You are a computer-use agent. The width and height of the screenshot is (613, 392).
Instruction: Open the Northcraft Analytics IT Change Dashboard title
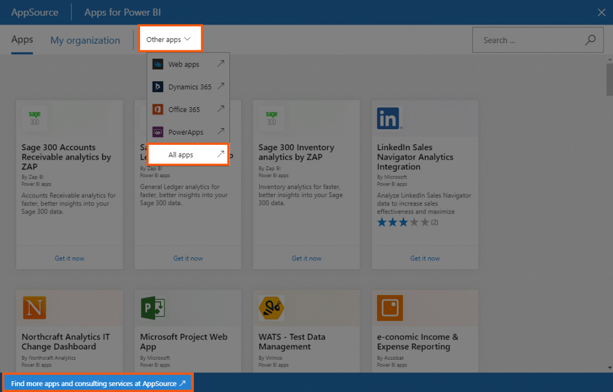point(66,342)
